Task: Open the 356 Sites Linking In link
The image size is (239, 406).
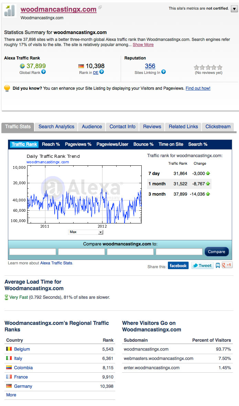Action: [x=150, y=66]
